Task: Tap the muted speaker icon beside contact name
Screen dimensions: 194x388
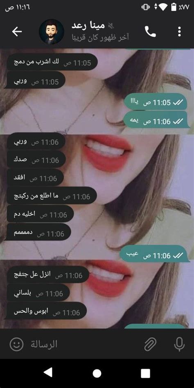Action: pos(111,26)
